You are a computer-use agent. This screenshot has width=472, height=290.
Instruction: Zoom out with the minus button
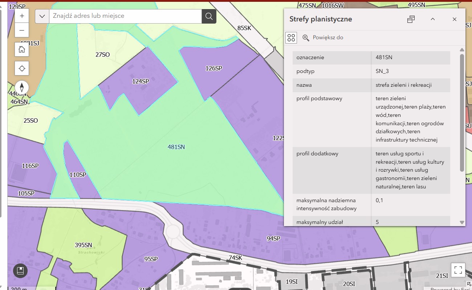[x=22, y=30]
